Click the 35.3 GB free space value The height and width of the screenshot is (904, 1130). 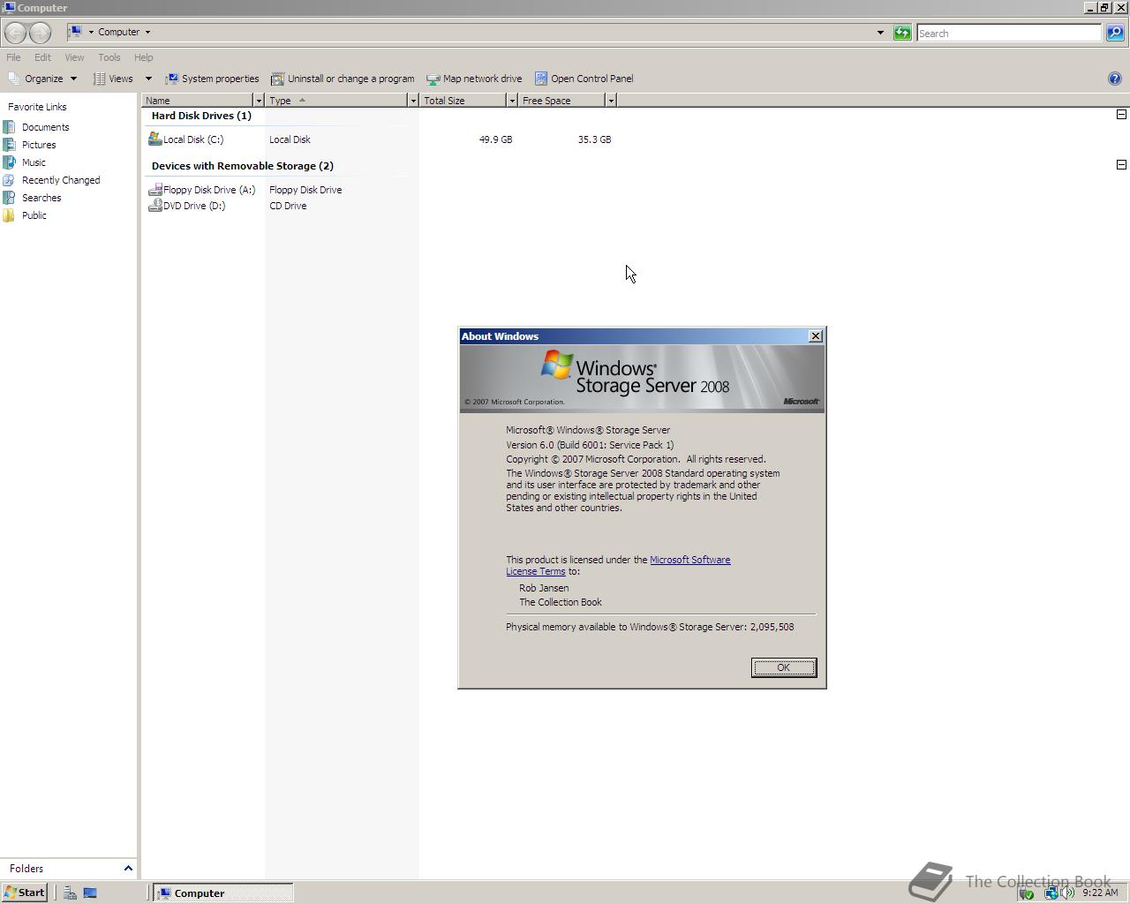594,139
